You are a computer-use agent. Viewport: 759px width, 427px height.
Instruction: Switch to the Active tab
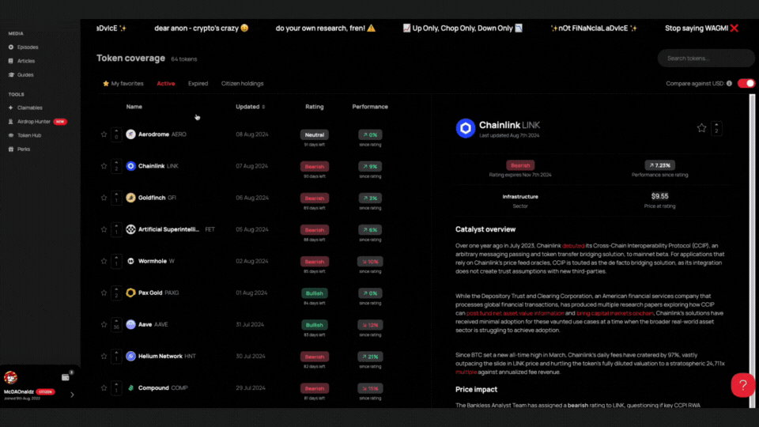click(165, 83)
